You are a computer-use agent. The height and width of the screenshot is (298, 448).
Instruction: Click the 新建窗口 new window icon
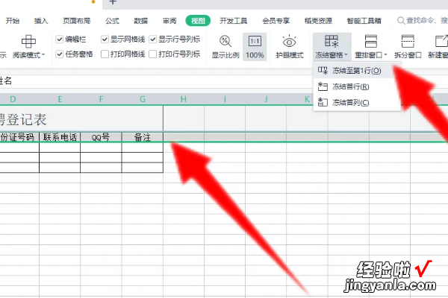tap(441, 42)
